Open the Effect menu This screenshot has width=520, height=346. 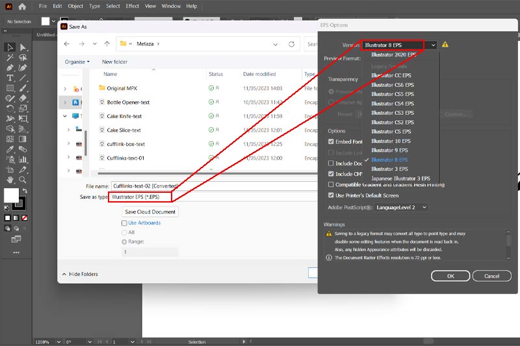click(133, 6)
